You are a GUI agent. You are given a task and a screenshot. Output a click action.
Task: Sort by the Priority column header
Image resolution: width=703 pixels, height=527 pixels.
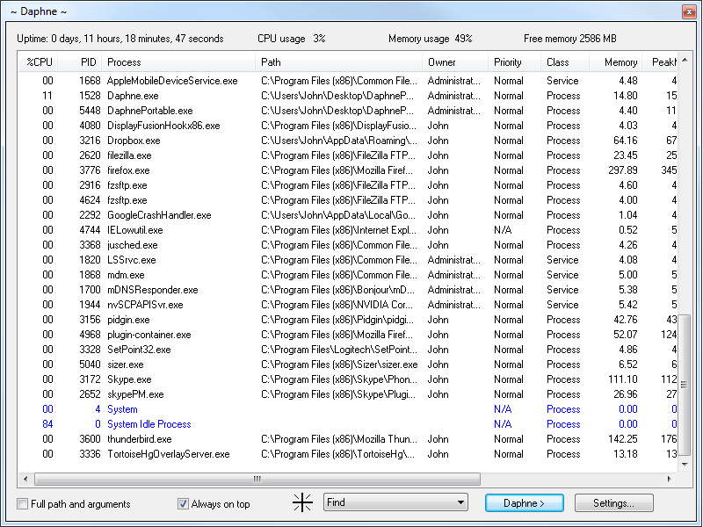(507, 62)
